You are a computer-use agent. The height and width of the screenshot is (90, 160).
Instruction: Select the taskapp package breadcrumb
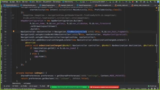click(57, 2)
